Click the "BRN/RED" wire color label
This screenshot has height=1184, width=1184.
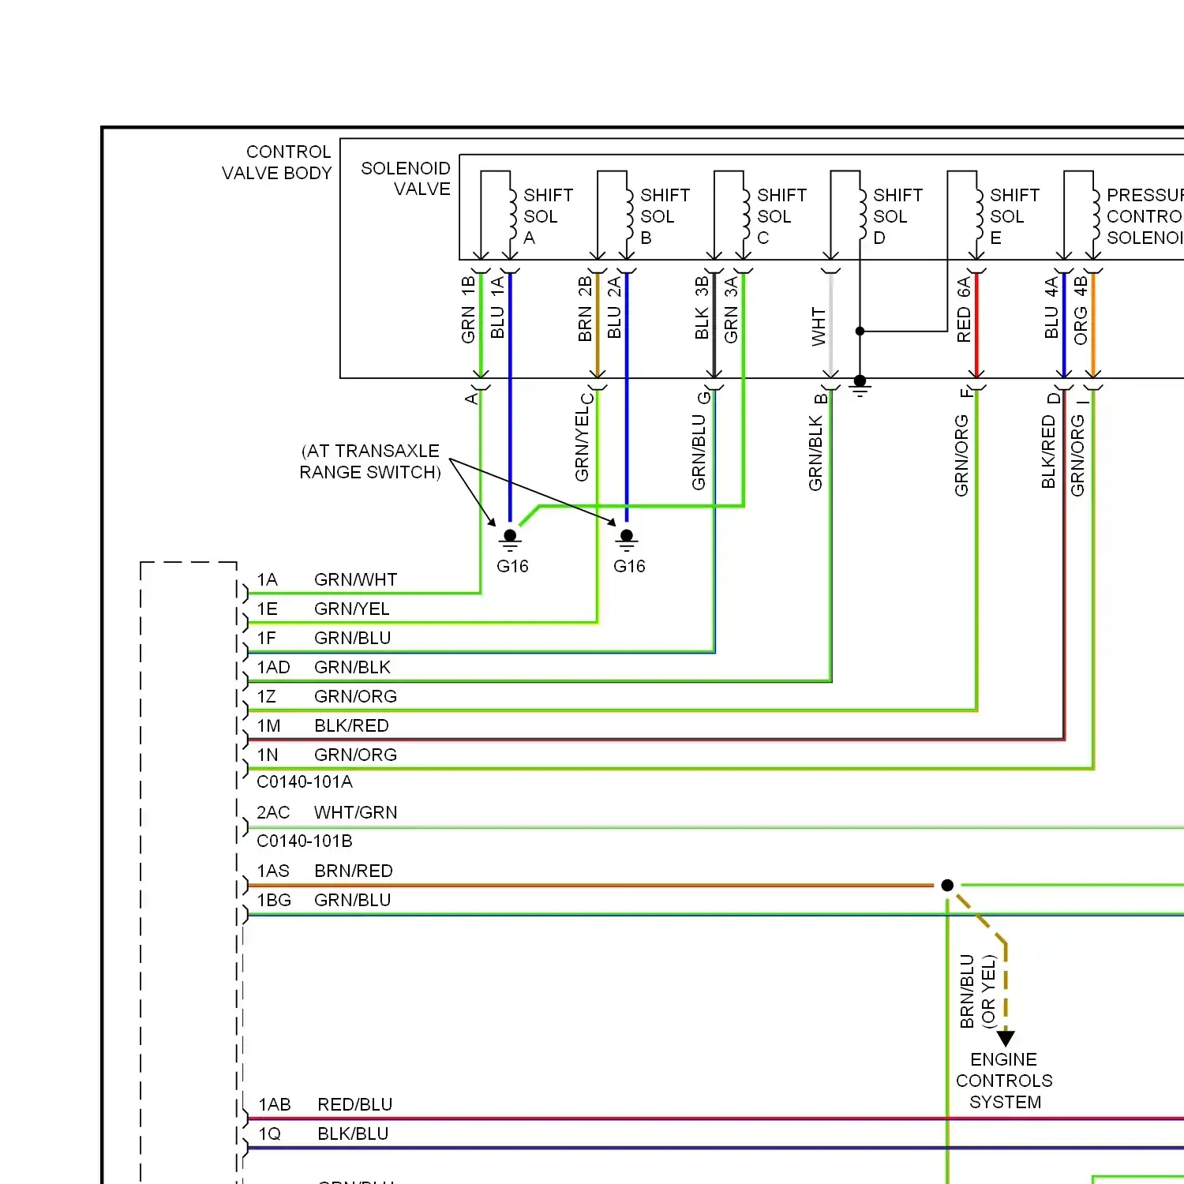[354, 871]
